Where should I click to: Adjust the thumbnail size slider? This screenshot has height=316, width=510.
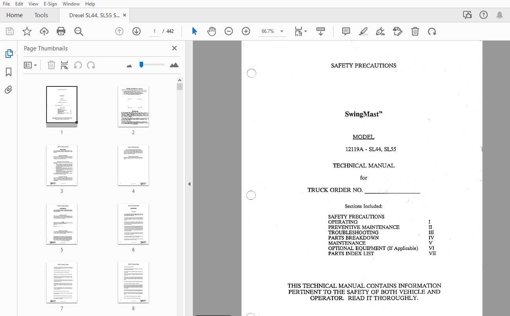pyautogui.click(x=142, y=65)
